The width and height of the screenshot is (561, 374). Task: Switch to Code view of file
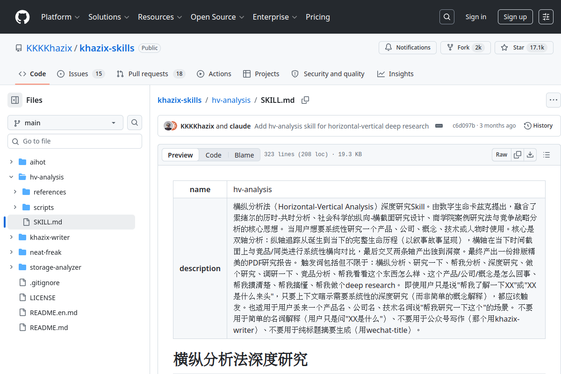tap(214, 155)
